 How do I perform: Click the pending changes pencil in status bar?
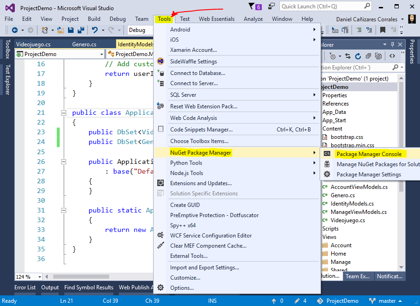297,301
